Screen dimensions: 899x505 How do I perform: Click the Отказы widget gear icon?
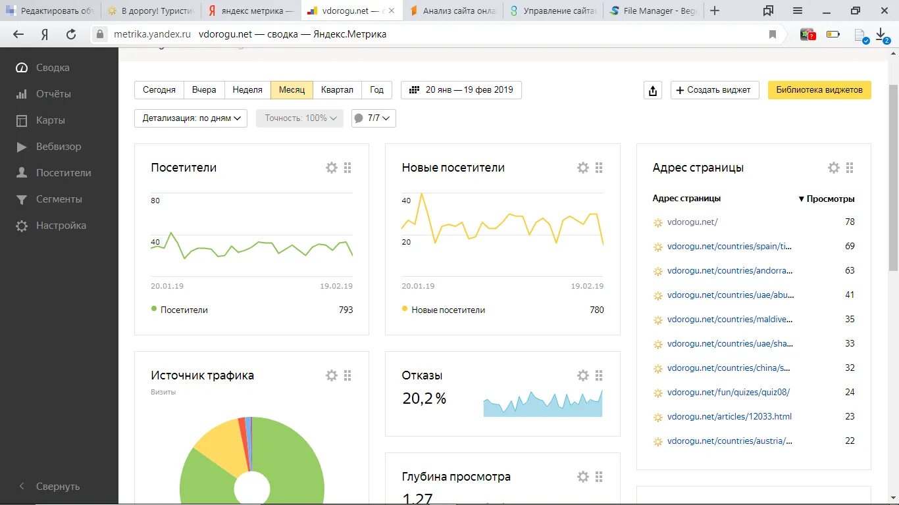[x=583, y=375]
